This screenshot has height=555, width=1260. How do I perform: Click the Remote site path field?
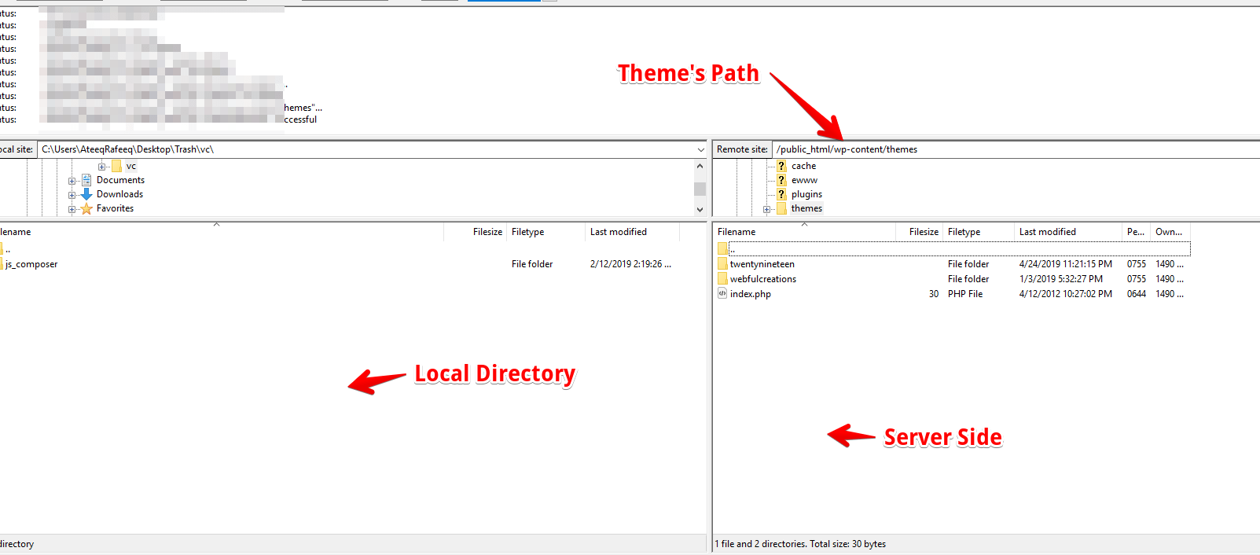pyautogui.click(x=1016, y=149)
